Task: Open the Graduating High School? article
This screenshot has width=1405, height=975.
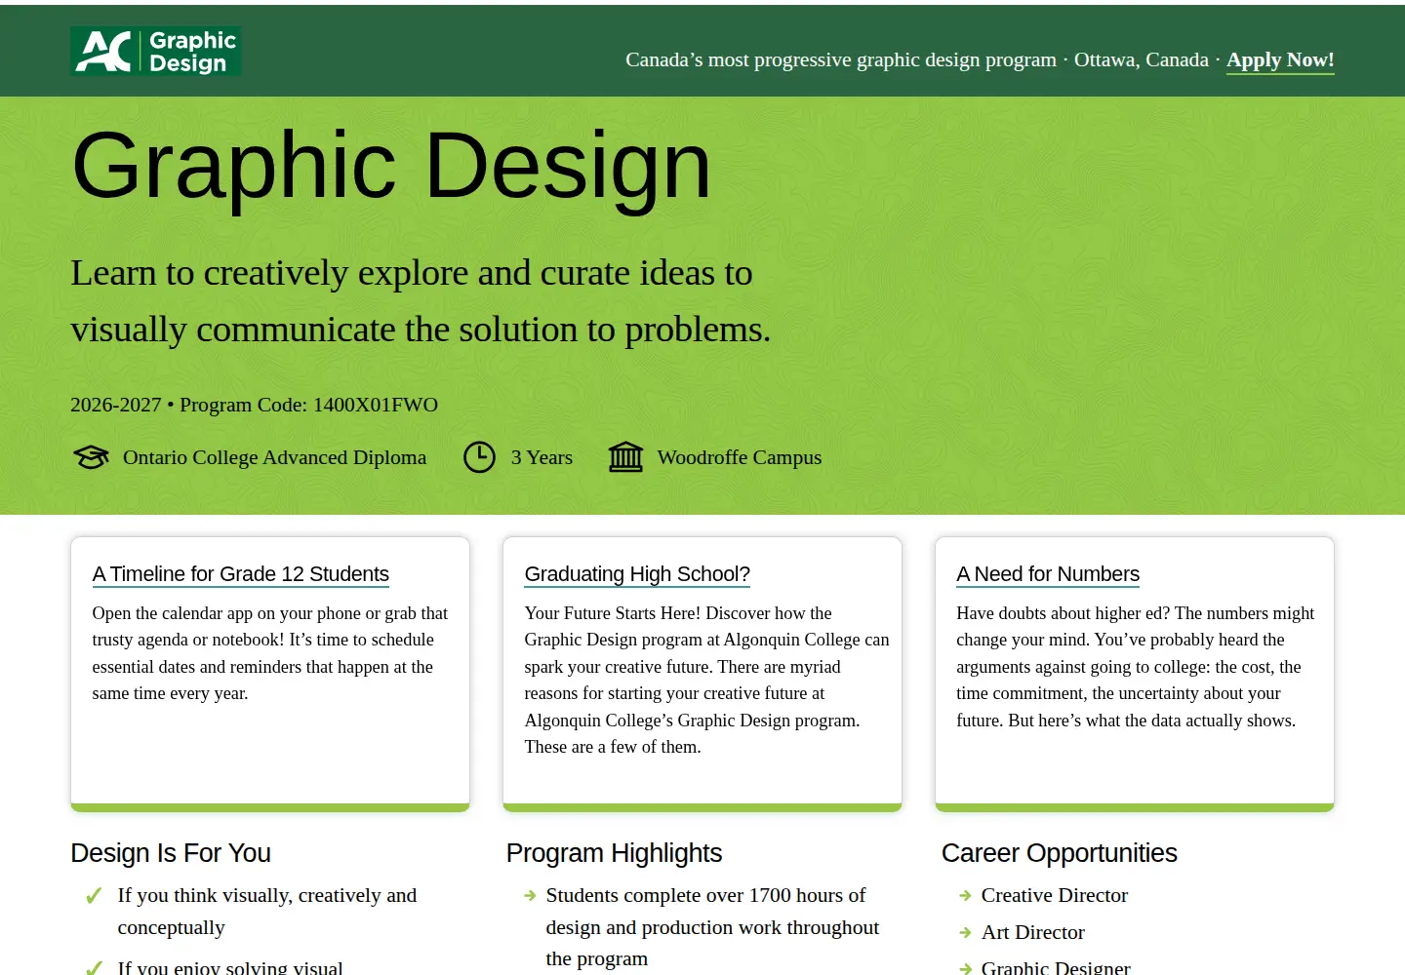Action: (637, 574)
